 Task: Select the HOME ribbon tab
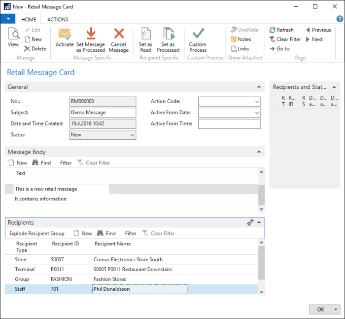pyautogui.click(x=28, y=20)
